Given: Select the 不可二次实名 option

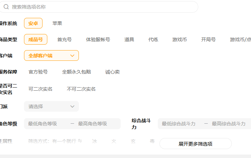Looking at the screenshot, I should [x=81, y=89].
